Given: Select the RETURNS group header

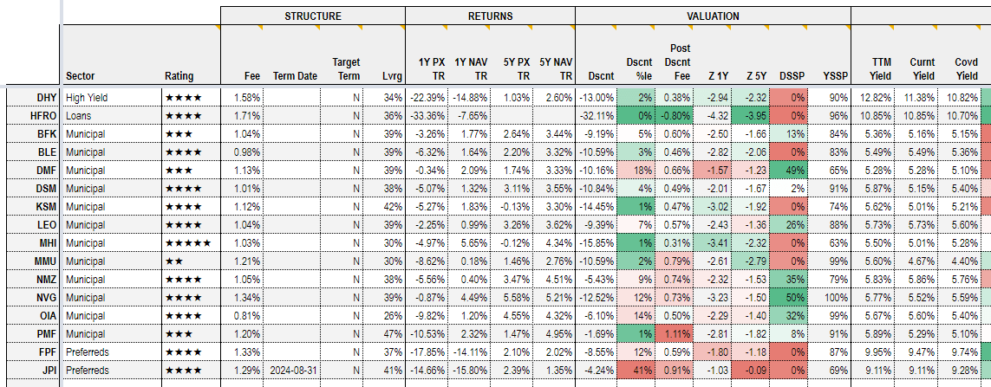Looking at the screenshot, I should pos(490,16).
